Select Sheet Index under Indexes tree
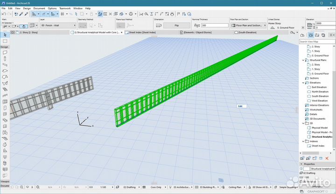 318,146
